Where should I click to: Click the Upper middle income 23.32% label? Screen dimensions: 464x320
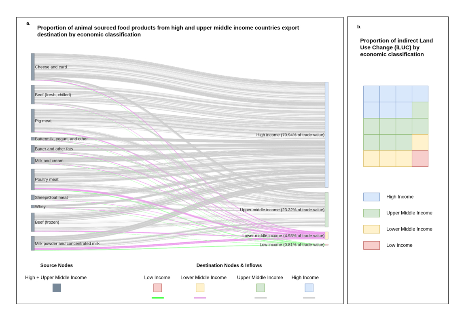pyautogui.click(x=282, y=210)
